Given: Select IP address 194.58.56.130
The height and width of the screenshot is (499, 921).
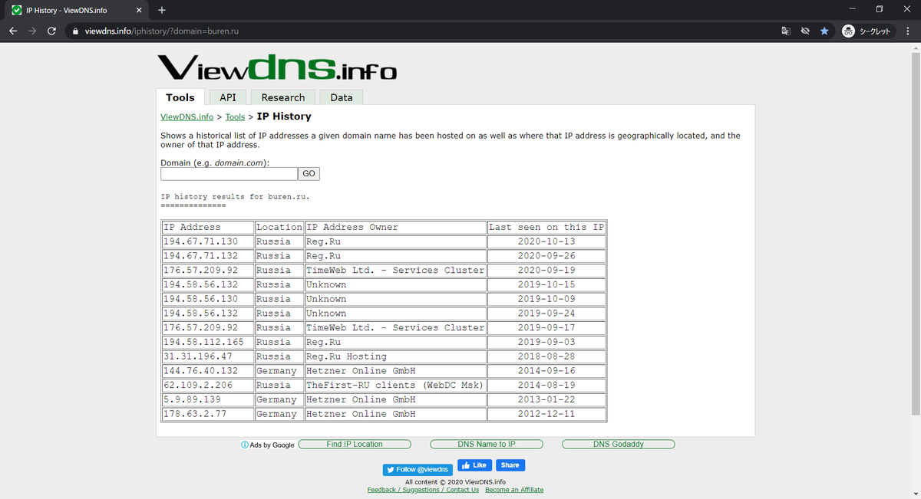Looking at the screenshot, I should tap(200, 299).
